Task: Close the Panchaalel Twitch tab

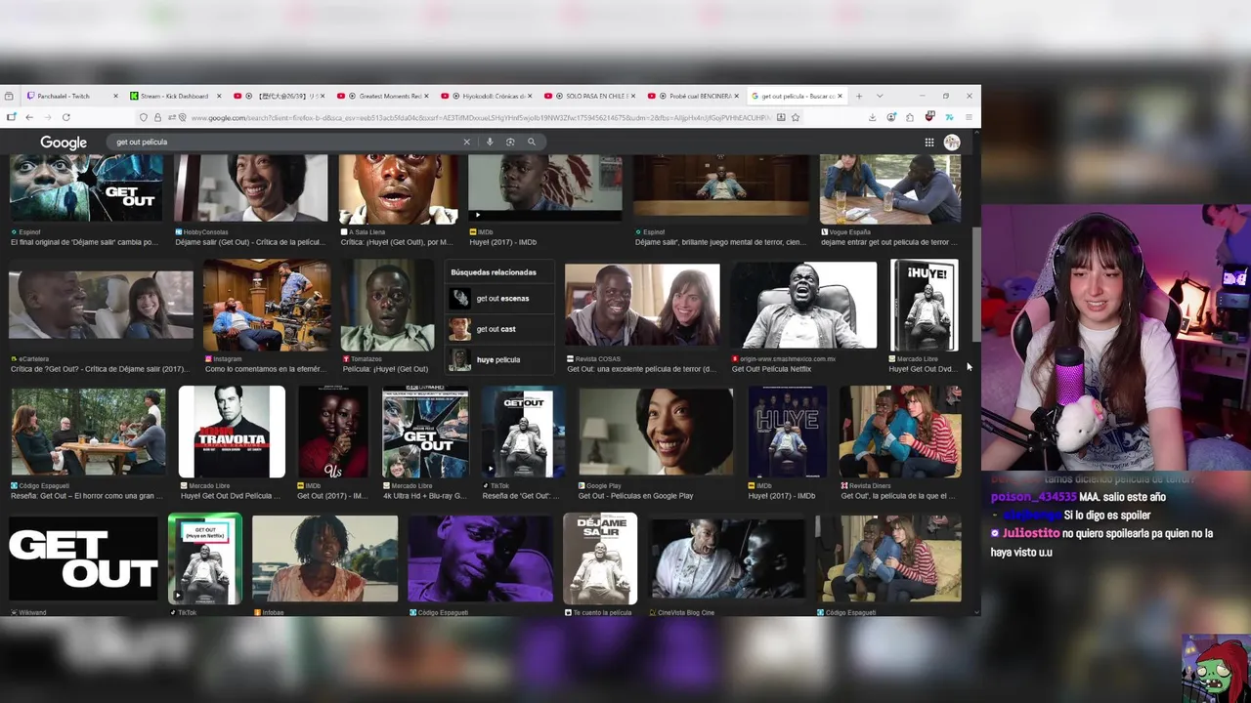Action: point(115,96)
